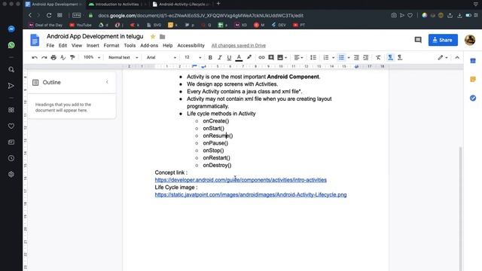Open Deal of the Day bookmark
Image resolution: width=482 pixels, height=271 pixels.
(45, 25)
